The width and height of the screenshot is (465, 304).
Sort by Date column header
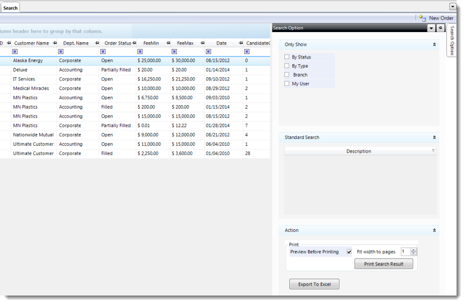(222, 43)
